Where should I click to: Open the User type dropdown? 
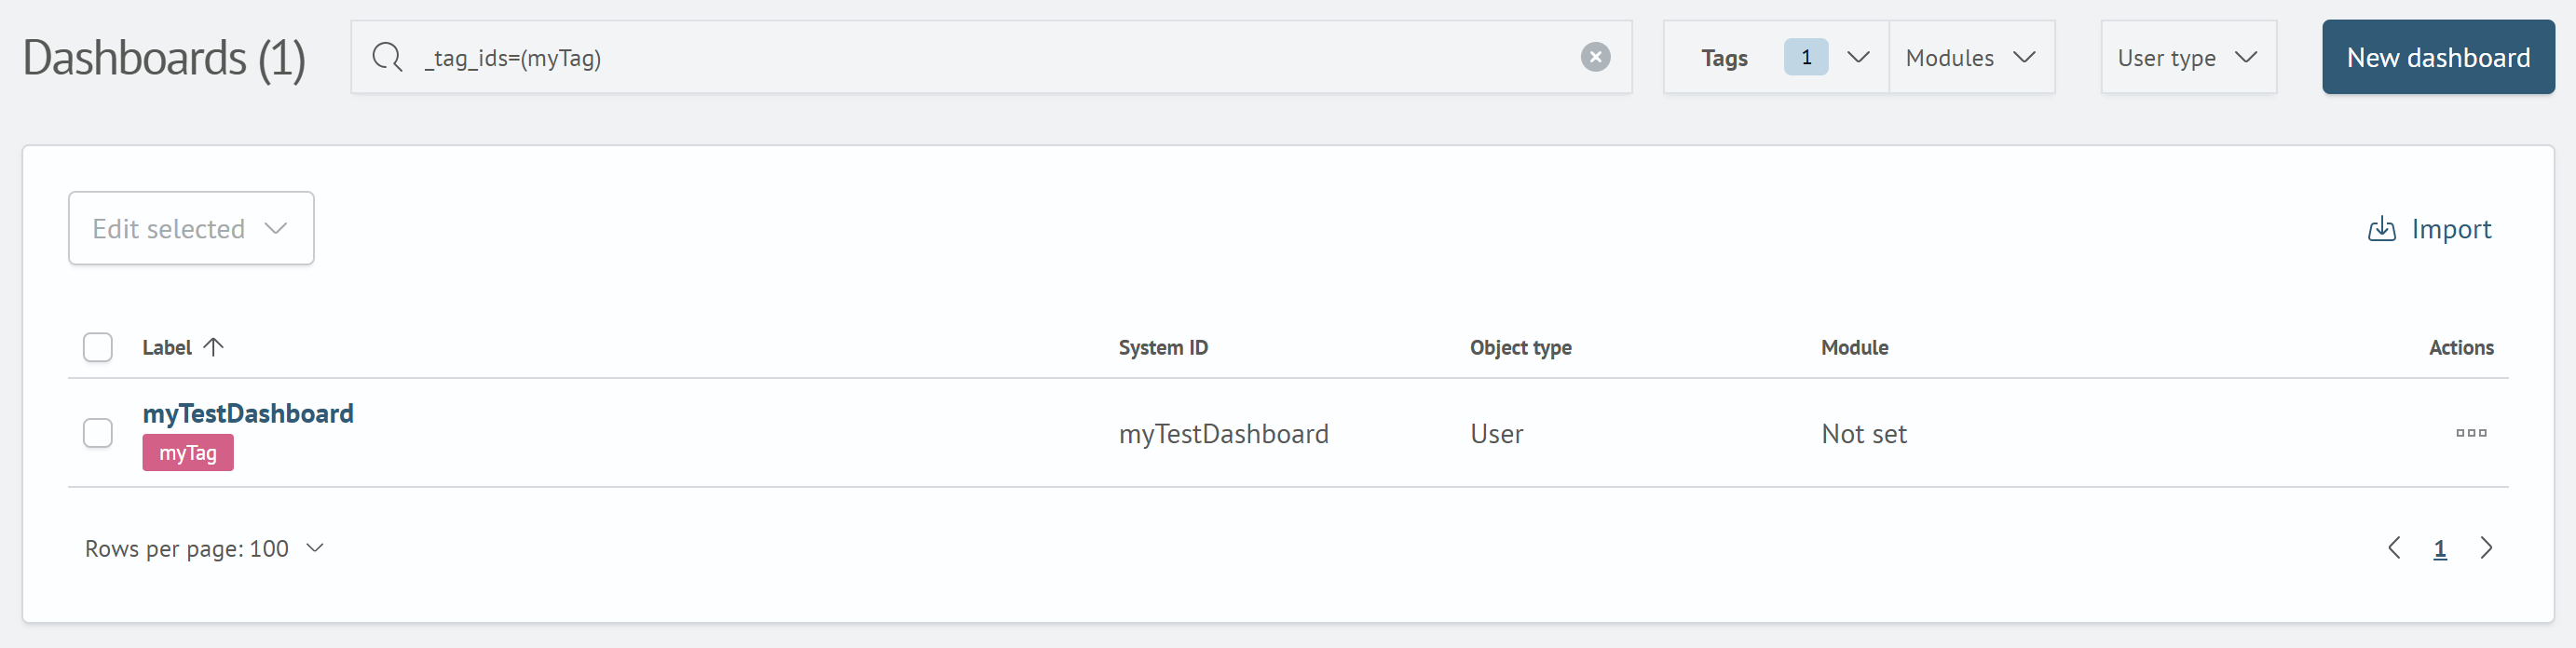2187,58
